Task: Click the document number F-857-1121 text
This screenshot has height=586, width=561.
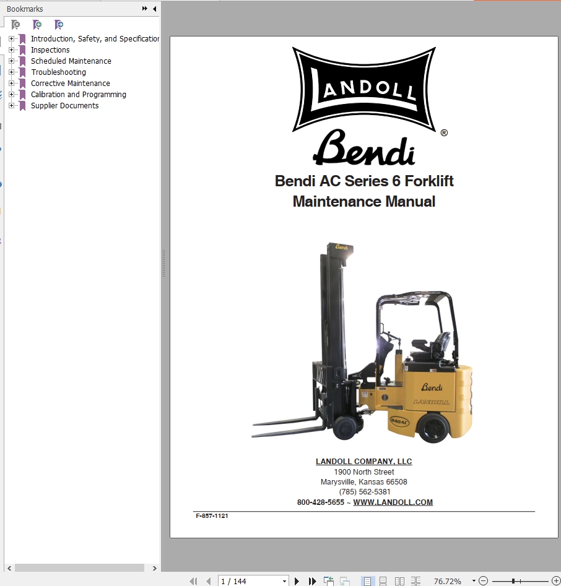Action: tap(212, 515)
